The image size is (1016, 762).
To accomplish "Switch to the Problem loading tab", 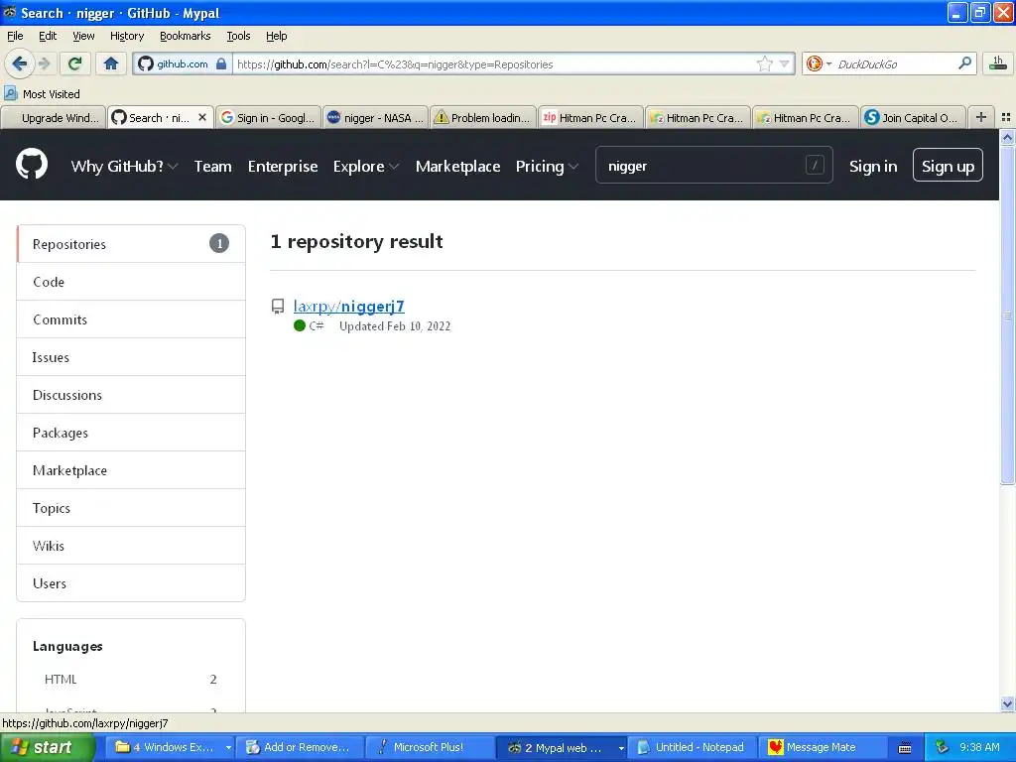I will (x=483, y=118).
